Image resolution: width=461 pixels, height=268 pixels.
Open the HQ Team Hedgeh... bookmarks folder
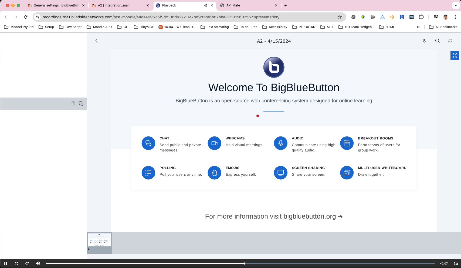[x=356, y=27]
